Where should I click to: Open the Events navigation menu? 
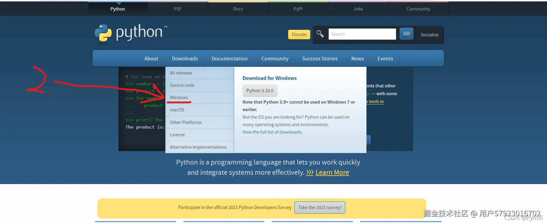coord(385,59)
